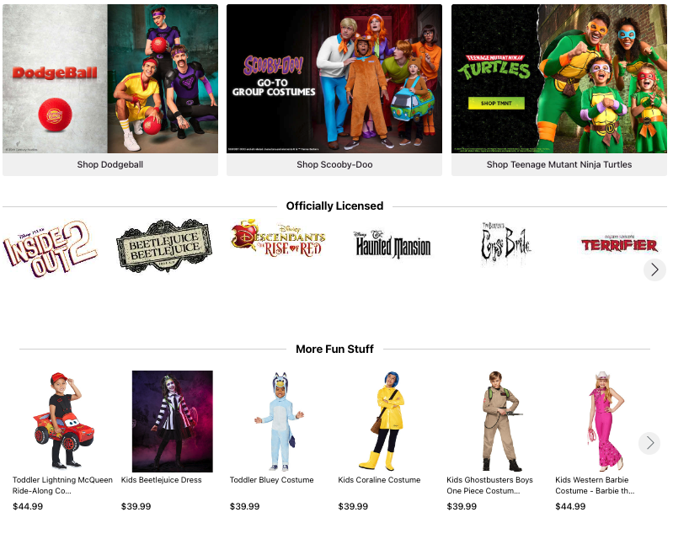Choose the Haunted Mansion logo
The height and width of the screenshot is (539, 673).
[393, 244]
